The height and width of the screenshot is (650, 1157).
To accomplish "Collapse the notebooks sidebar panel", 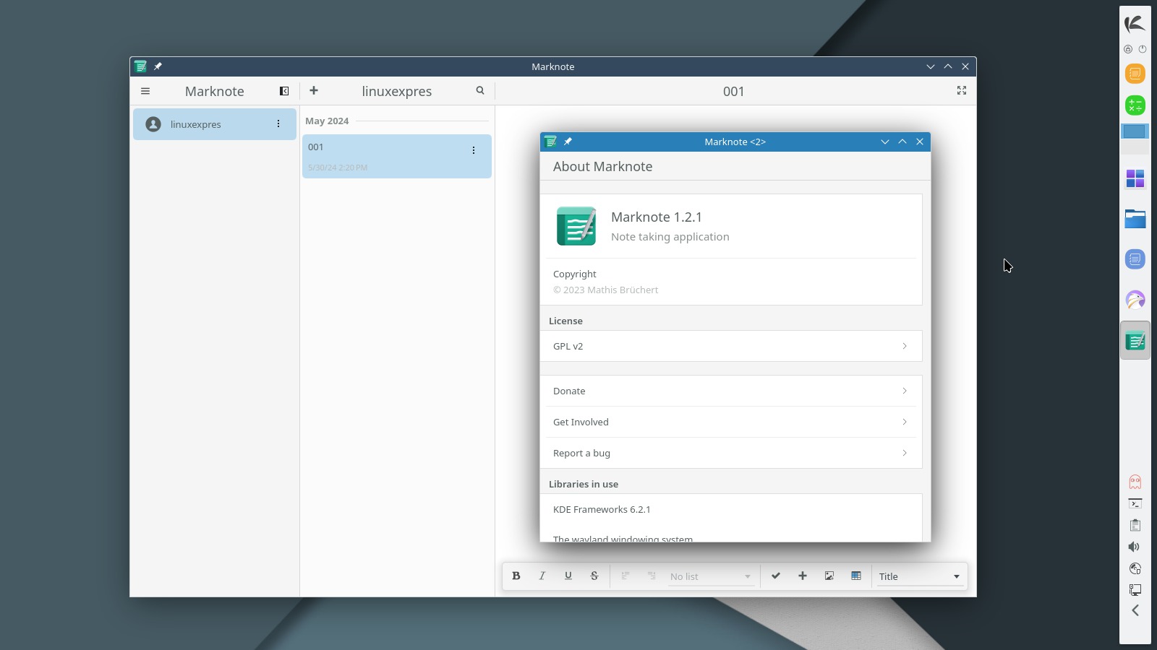I will (284, 91).
